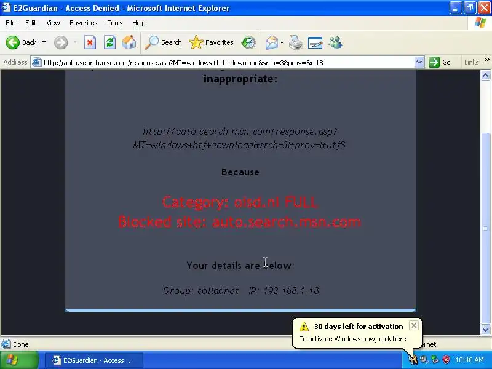Refresh the page with the green arrows icon

coord(109,42)
